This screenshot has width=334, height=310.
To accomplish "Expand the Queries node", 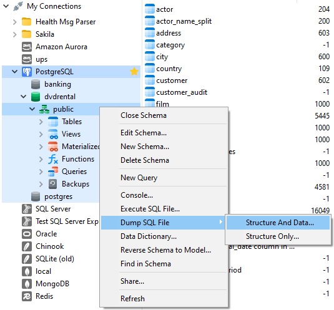I will pos(41,172).
